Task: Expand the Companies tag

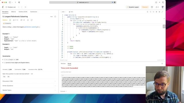Action: tap(7, 23)
